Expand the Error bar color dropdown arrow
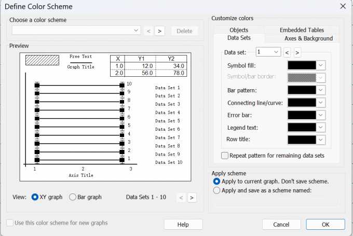Screen dimensions: 353x236 pyautogui.click(x=321, y=115)
